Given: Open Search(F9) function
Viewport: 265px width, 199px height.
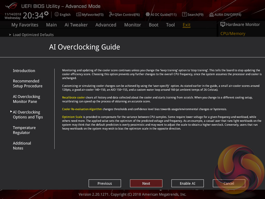Looking at the screenshot, I should (x=195, y=15).
